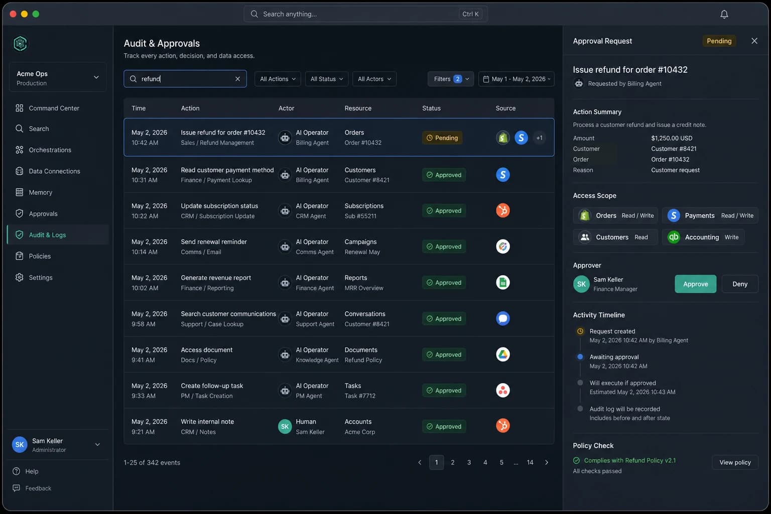The image size is (771, 514).
Task: Click Complies with Refund Policy v2.1 link
Action: [629, 460]
